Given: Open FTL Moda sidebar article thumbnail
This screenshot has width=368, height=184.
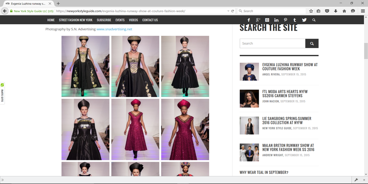Looking at the screenshot, I should point(249,98).
